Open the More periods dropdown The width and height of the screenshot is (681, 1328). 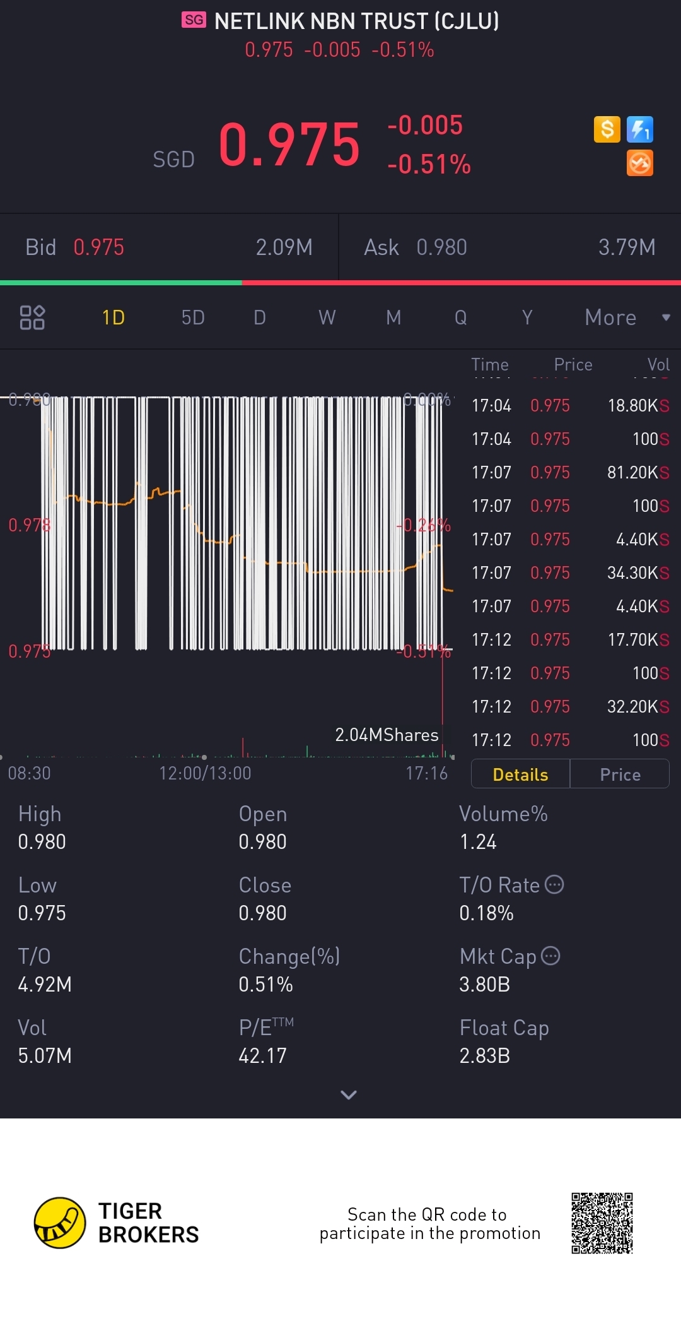(x=627, y=317)
